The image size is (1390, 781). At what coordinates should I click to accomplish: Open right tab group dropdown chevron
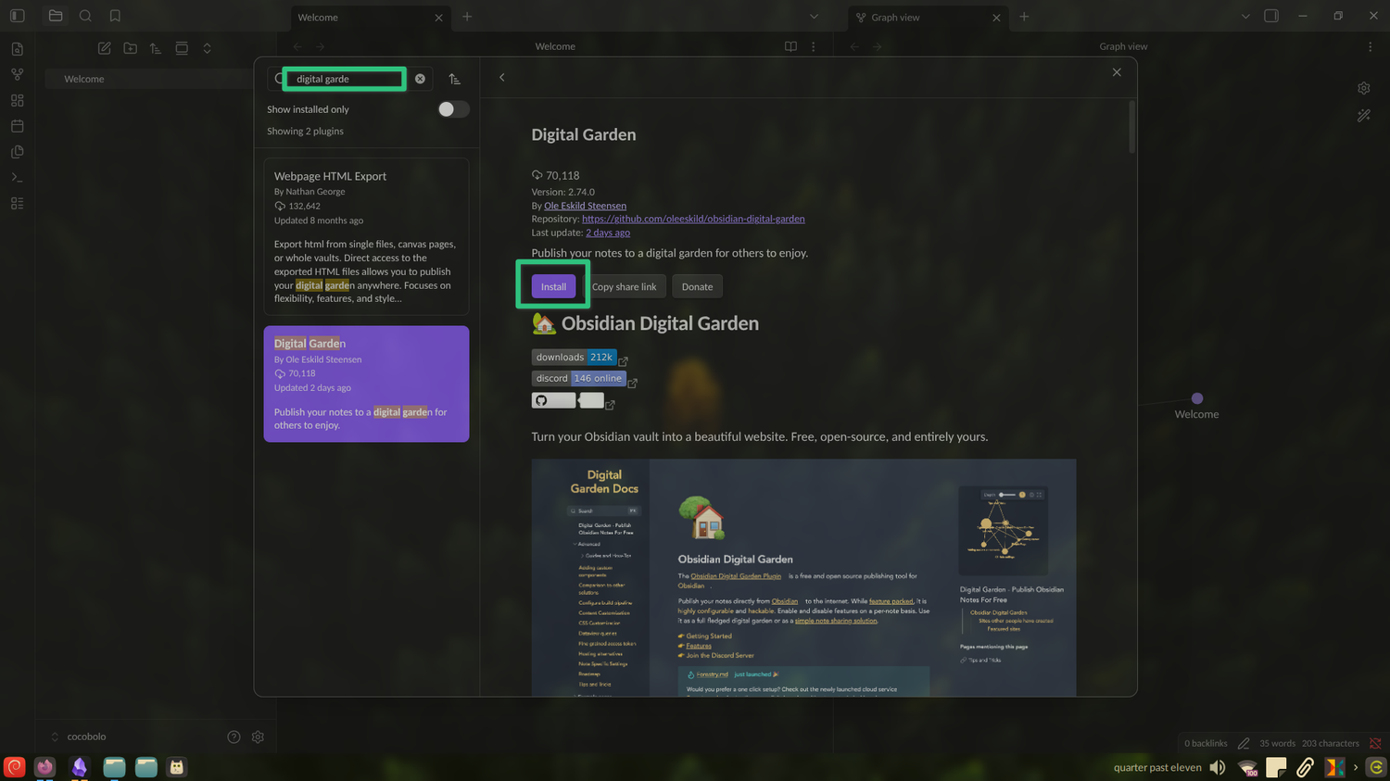point(1245,17)
